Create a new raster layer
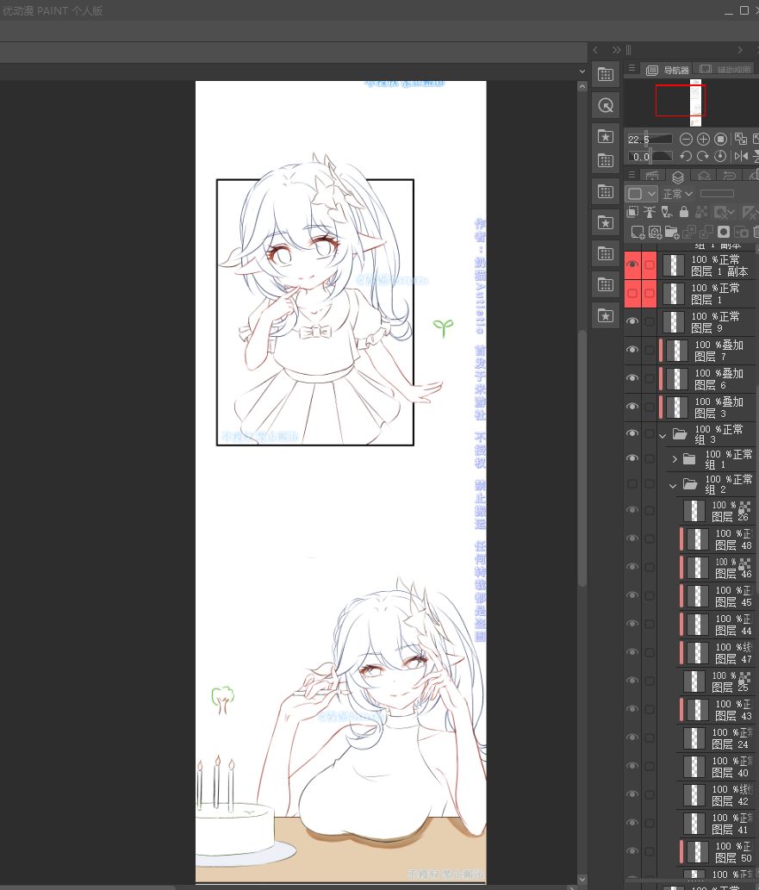The image size is (759, 890). pyautogui.click(x=636, y=232)
